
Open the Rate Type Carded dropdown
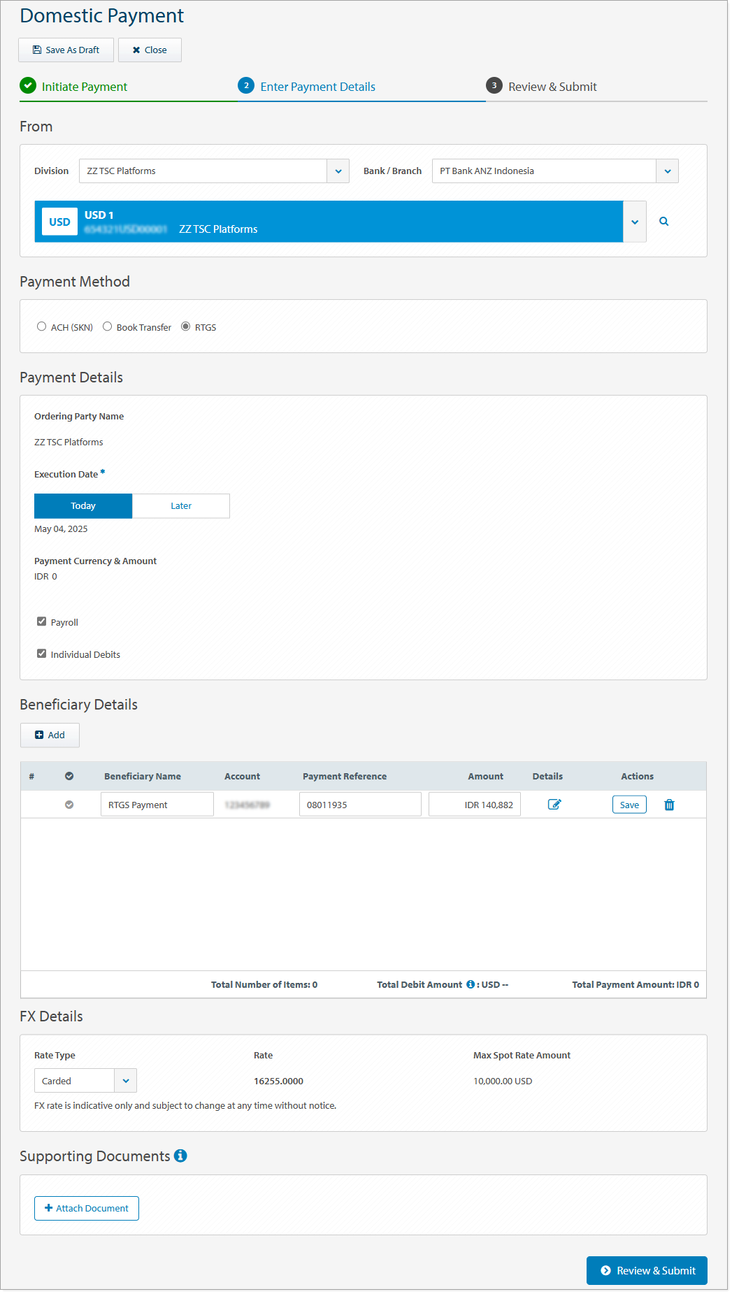point(125,1081)
